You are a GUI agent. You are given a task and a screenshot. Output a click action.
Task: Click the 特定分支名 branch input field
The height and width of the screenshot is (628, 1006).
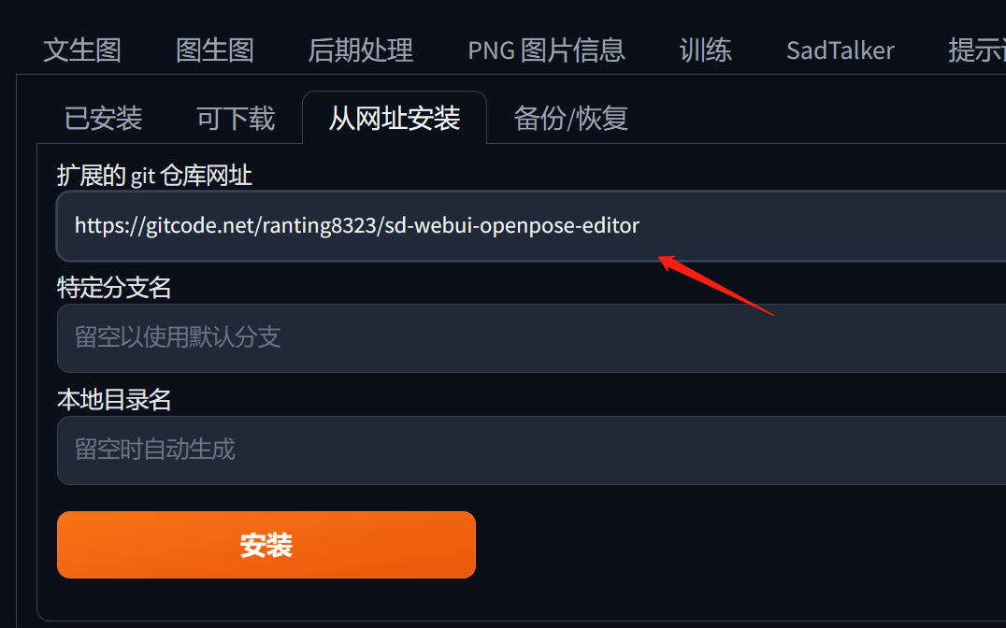(531, 338)
